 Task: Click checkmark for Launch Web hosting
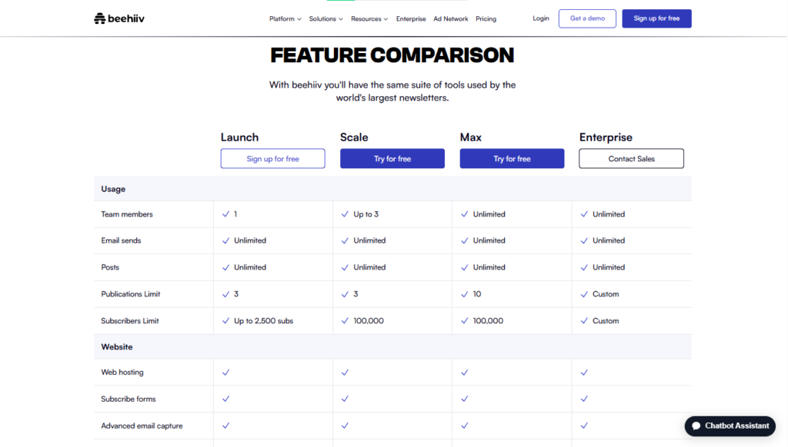point(225,372)
